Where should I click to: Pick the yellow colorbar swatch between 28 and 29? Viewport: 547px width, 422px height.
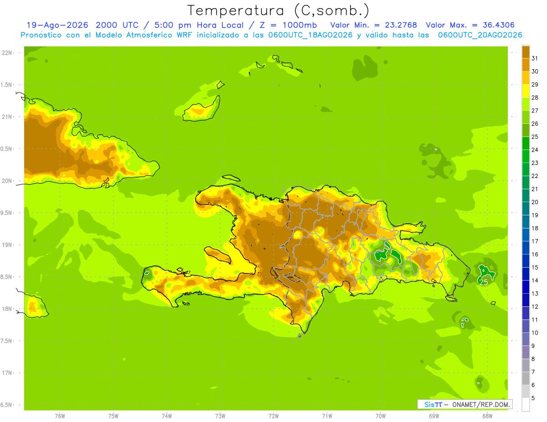(526, 91)
